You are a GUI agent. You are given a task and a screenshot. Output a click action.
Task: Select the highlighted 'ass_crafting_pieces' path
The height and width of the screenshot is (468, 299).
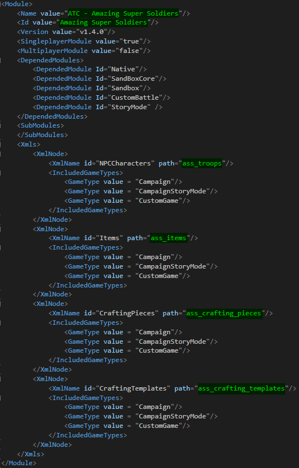[x=224, y=313]
